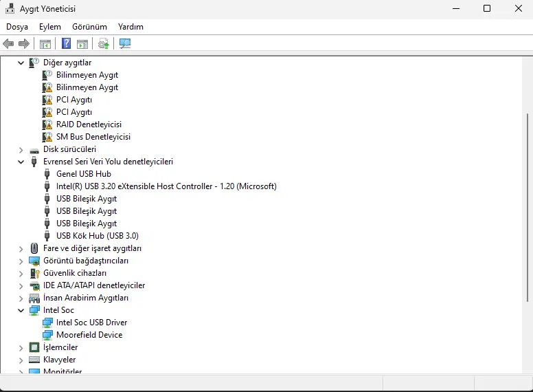Collapse Evrensel Seri Veri Yolu denetleyicileri

click(21, 162)
